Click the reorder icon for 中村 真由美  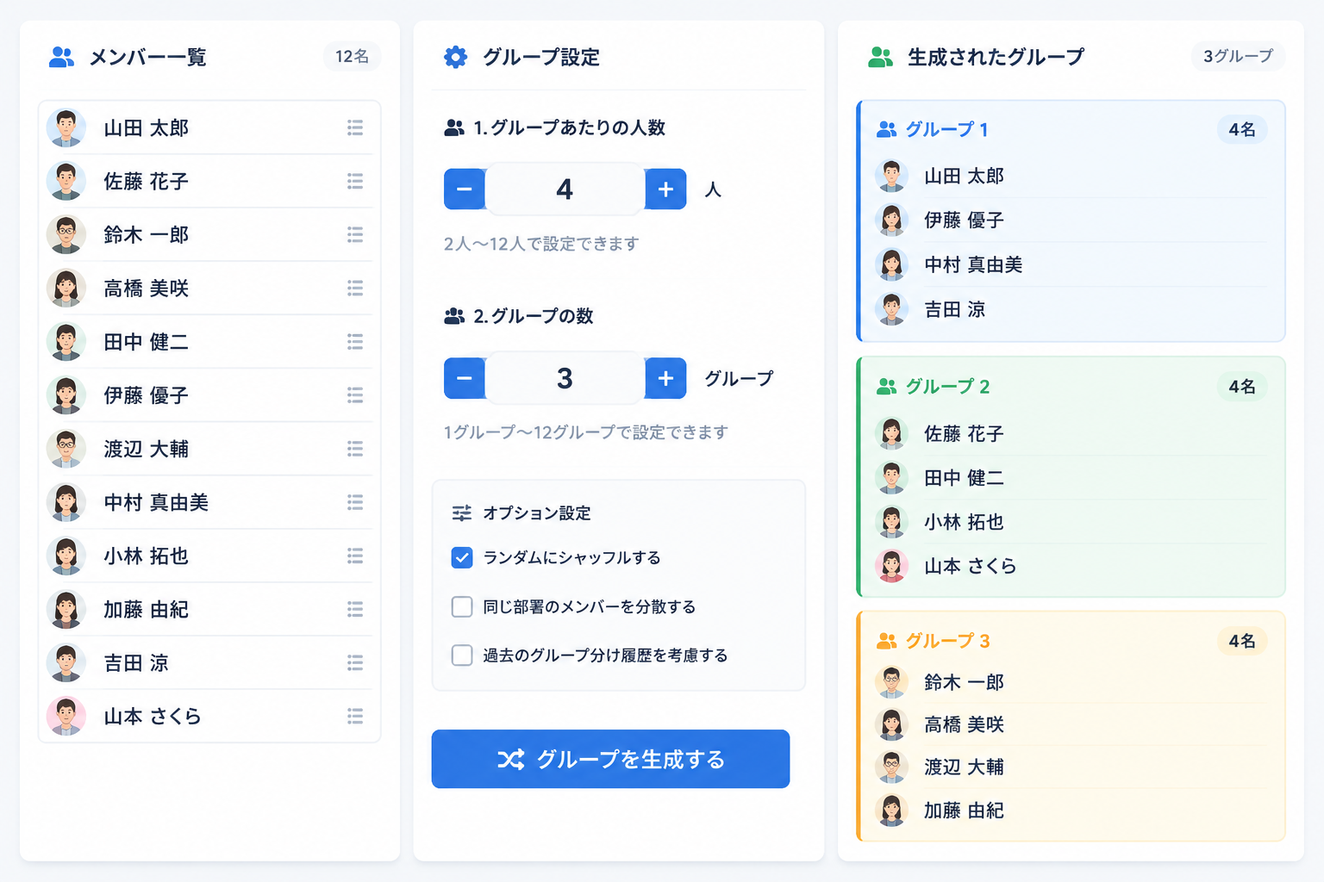355,502
